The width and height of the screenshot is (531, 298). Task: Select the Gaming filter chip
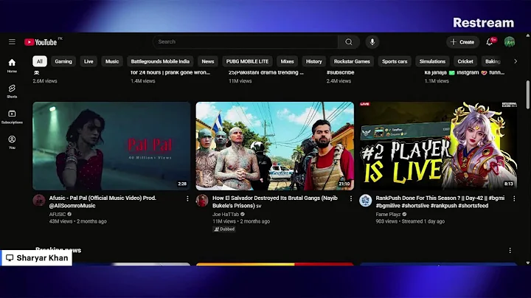tap(63, 61)
